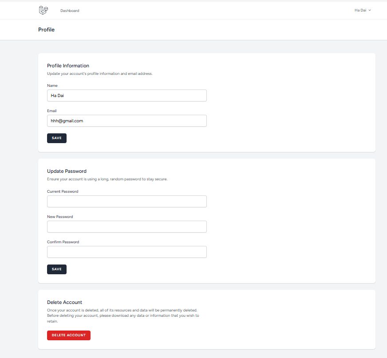Screen dimensions: 387x358
Task: Click the 'Update your account's profile information' text
Action: click(x=100, y=74)
